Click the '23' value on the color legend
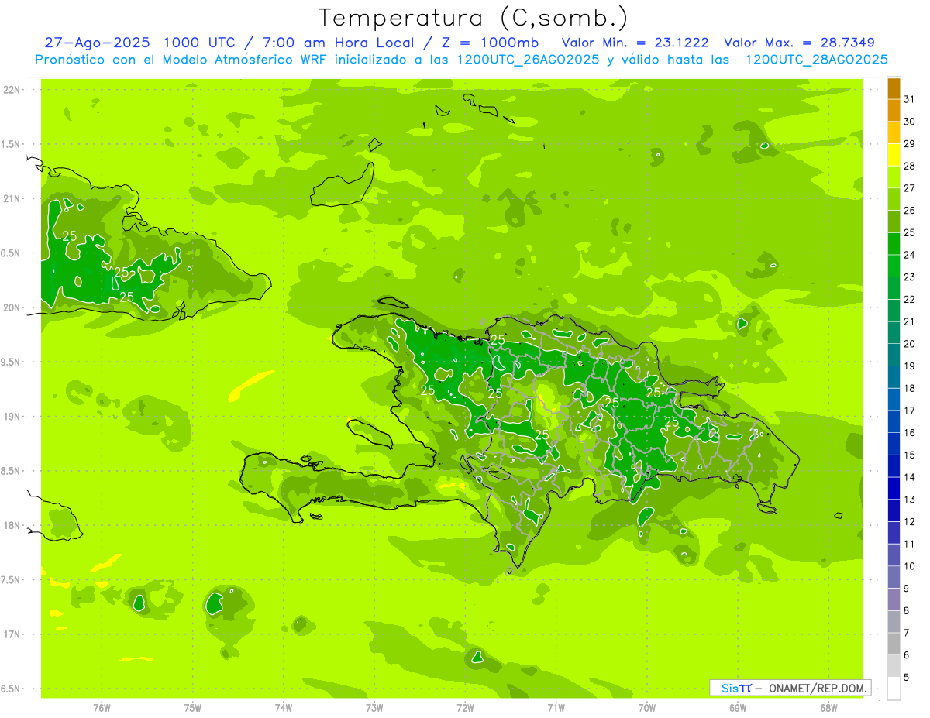 click(x=909, y=277)
